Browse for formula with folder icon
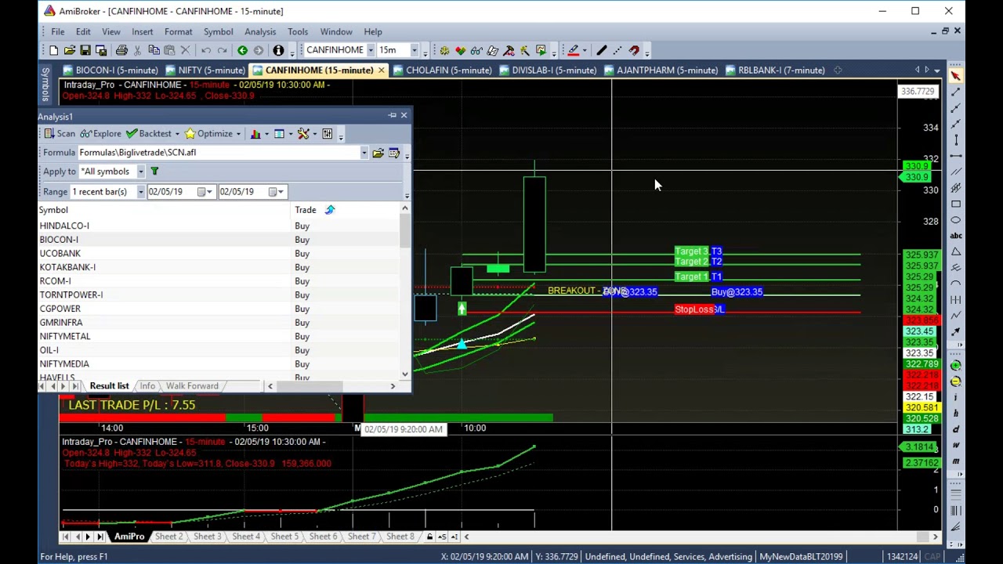The image size is (1003, 564). point(378,153)
